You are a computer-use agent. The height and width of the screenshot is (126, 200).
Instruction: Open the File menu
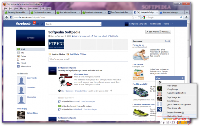point(6,9)
